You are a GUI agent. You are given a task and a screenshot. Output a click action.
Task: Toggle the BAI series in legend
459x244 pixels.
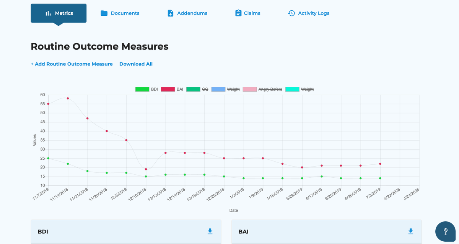tap(172, 89)
